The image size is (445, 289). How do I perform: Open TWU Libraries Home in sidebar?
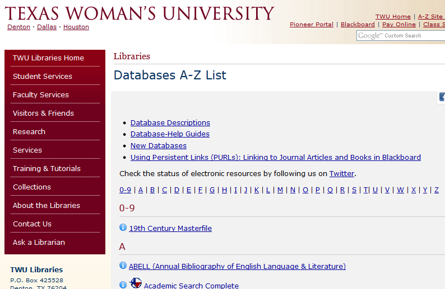(48, 58)
